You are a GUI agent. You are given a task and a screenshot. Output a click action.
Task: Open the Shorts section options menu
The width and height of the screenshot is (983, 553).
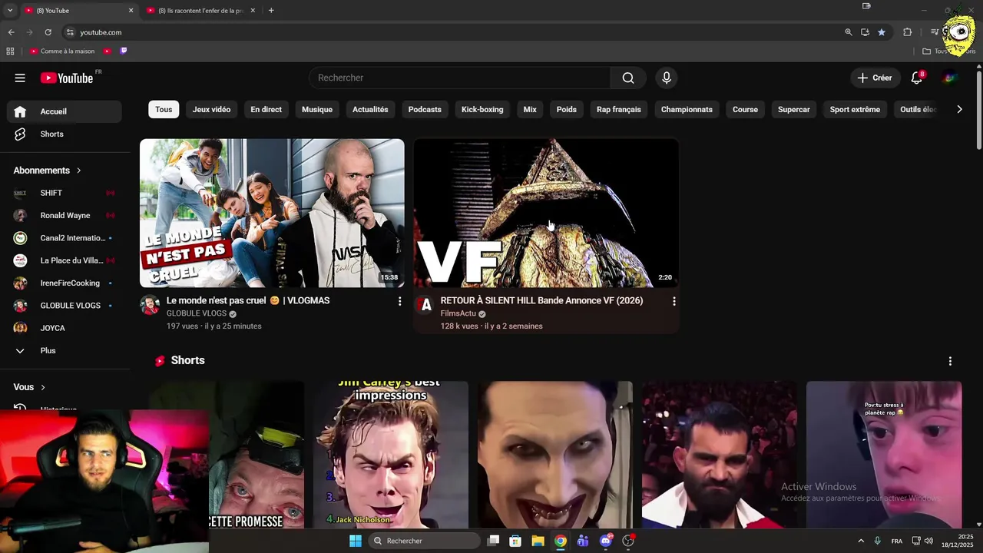point(950,361)
